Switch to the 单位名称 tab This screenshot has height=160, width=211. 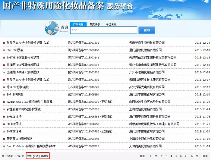point(111,24)
